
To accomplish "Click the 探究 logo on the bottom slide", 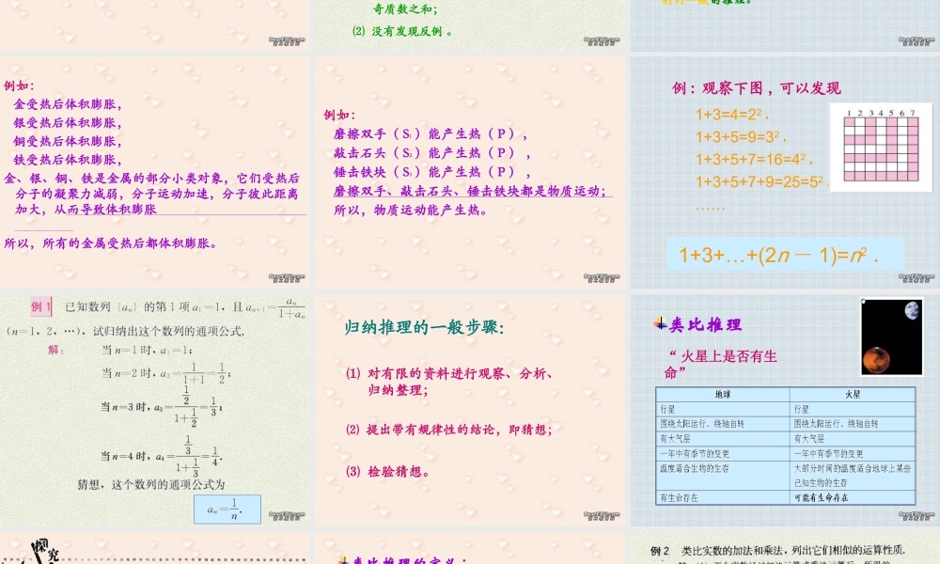I will click(x=45, y=550).
